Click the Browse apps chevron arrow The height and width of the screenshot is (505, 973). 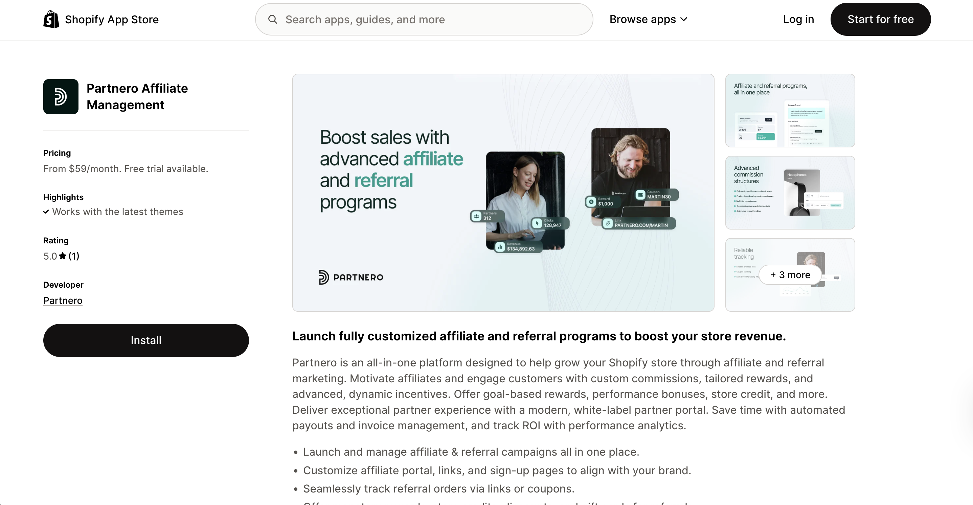coord(684,19)
